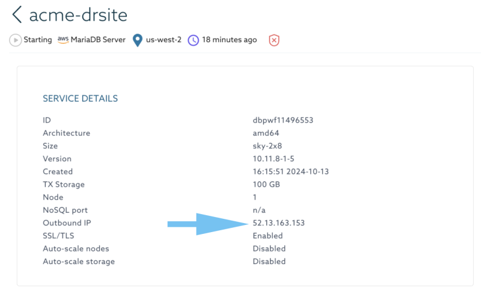Viewport: 481px width, 291px height.
Task: Select the Auto-scale nodes value Disabled
Action: [269, 249]
